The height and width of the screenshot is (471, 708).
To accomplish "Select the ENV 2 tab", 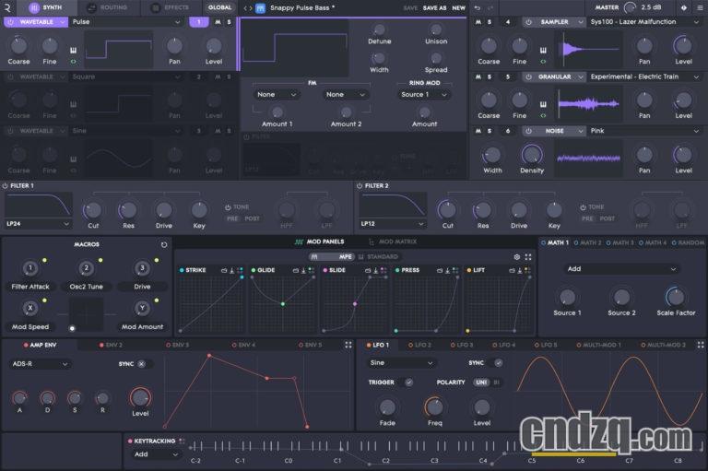I will (x=111, y=345).
